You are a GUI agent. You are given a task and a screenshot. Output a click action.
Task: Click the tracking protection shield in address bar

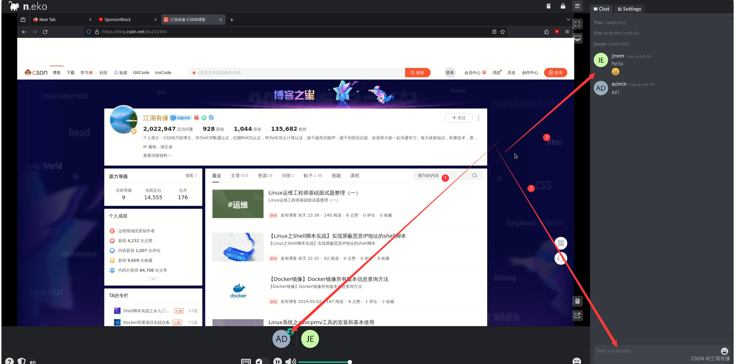pyautogui.click(x=89, y=32)
